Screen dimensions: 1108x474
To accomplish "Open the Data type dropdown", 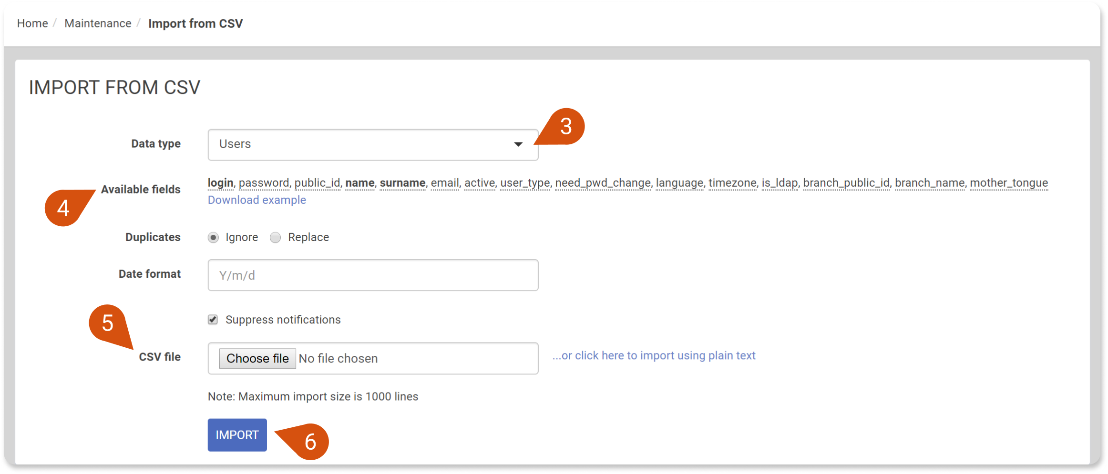I will point(372,144).
